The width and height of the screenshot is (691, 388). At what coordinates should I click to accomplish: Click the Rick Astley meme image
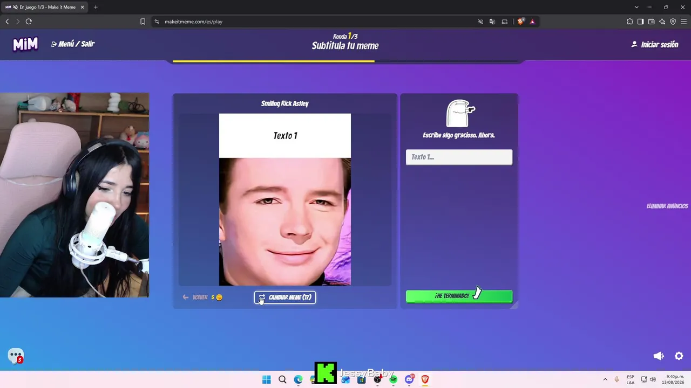tap(285, 221)
